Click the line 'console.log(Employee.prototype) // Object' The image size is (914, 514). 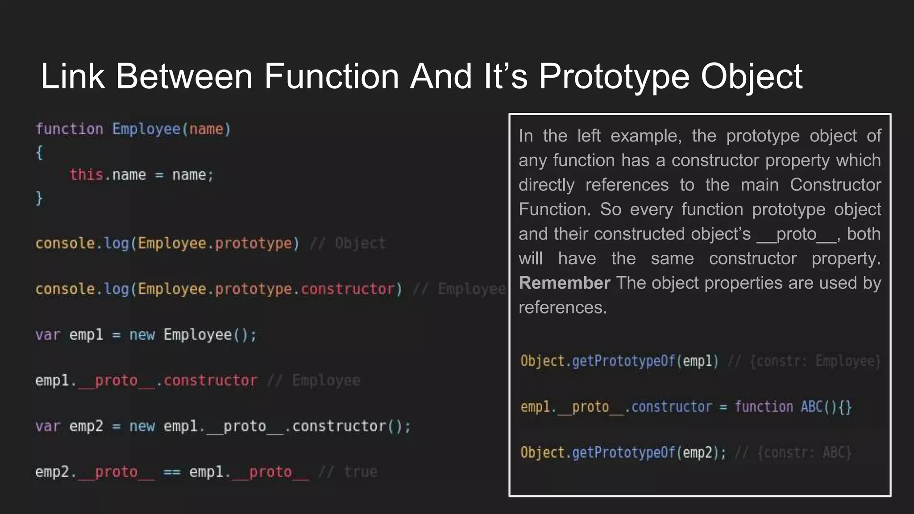210,243
